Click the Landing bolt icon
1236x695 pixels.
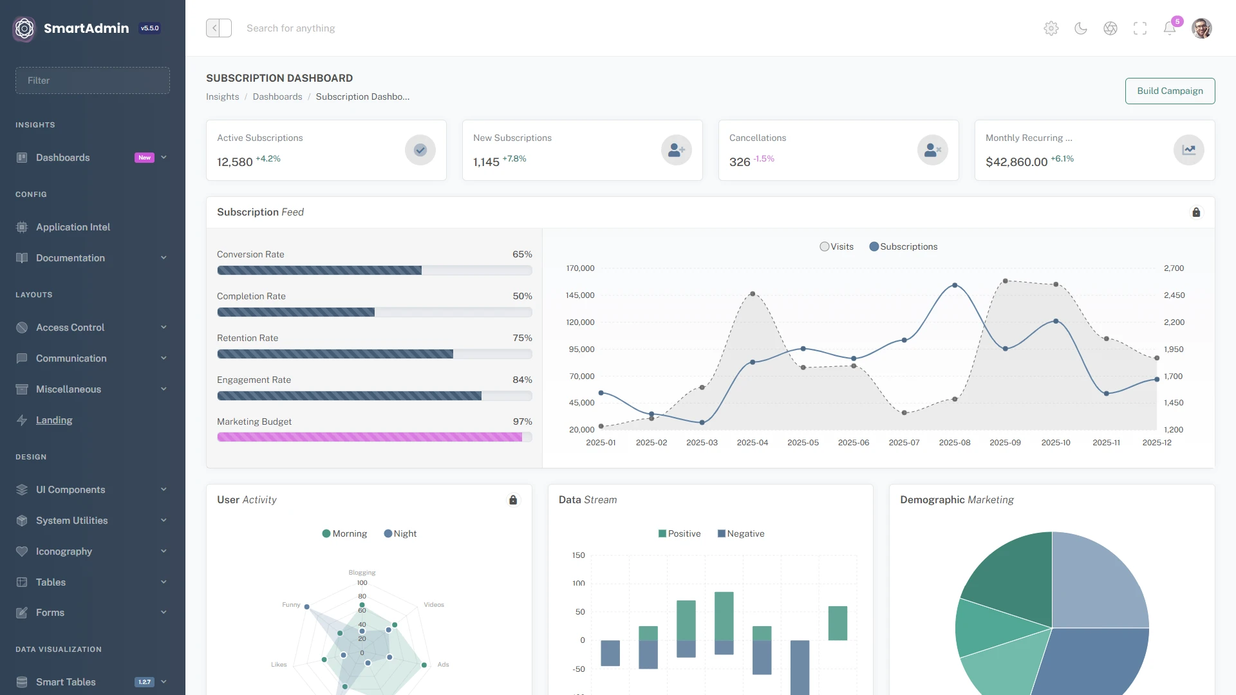[22, 420]
